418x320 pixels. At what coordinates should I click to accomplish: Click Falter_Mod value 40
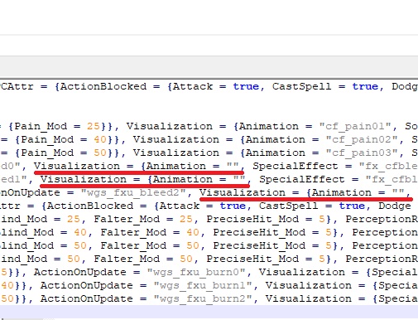click(193, 232)
